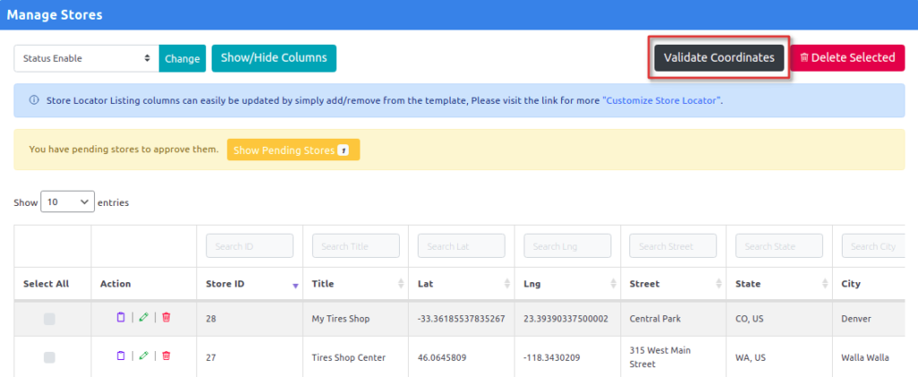
Task: Focus the Search City field
Action: [x=873, y=246]
